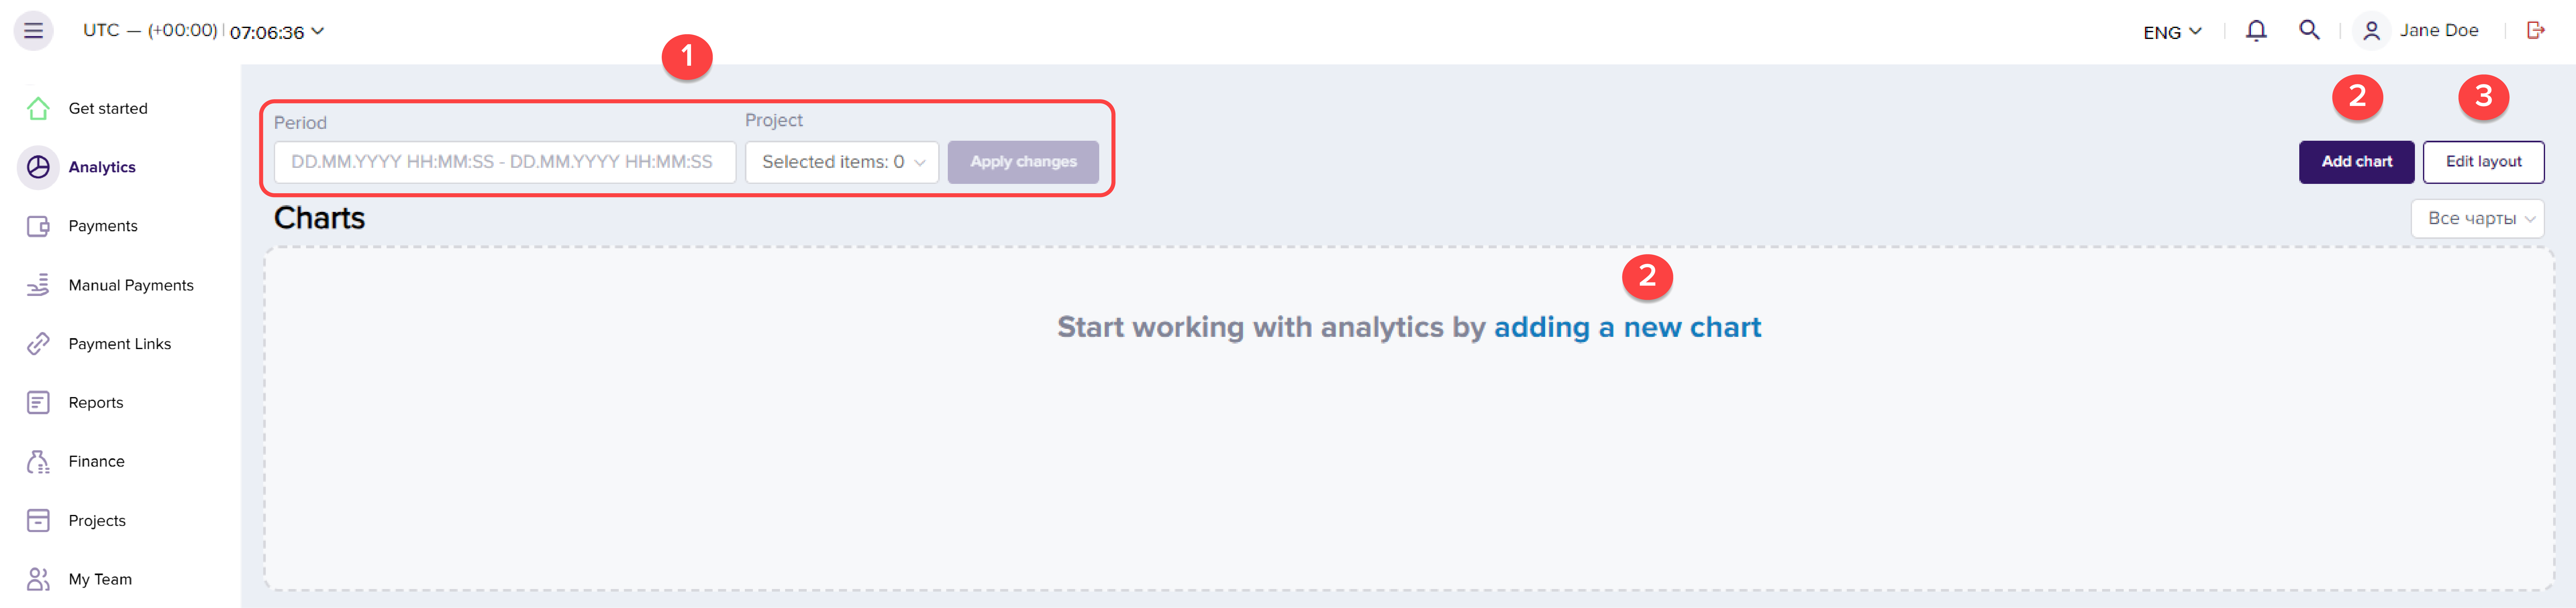Screen dimensions: 2576x608
Task: Click the Get started home icon
Action: [38, 108]
